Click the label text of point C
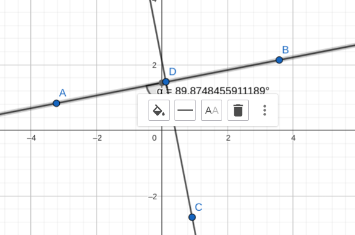Viewport: 355px width, 235px height. click(199, 207)
